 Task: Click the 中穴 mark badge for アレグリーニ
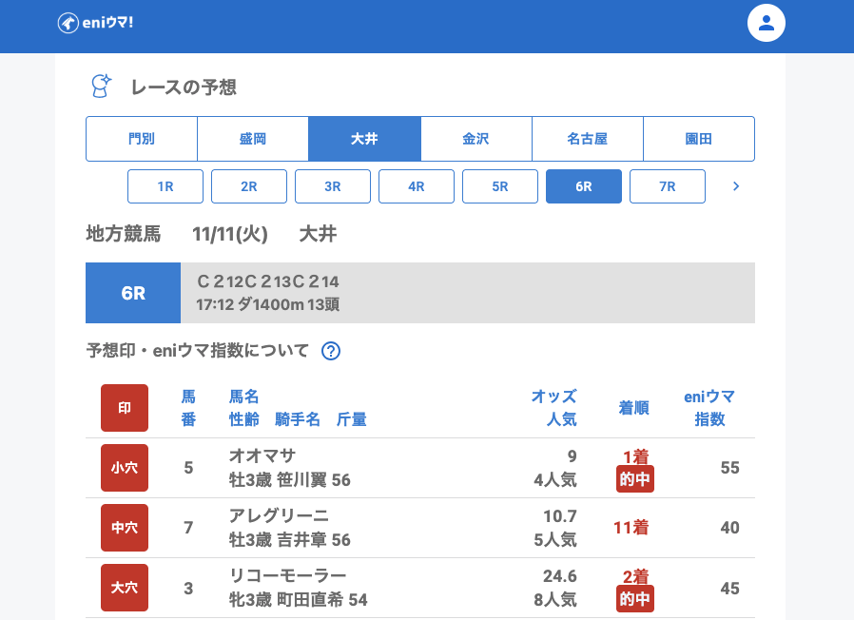pyautogui.click(x=125, y=528)
